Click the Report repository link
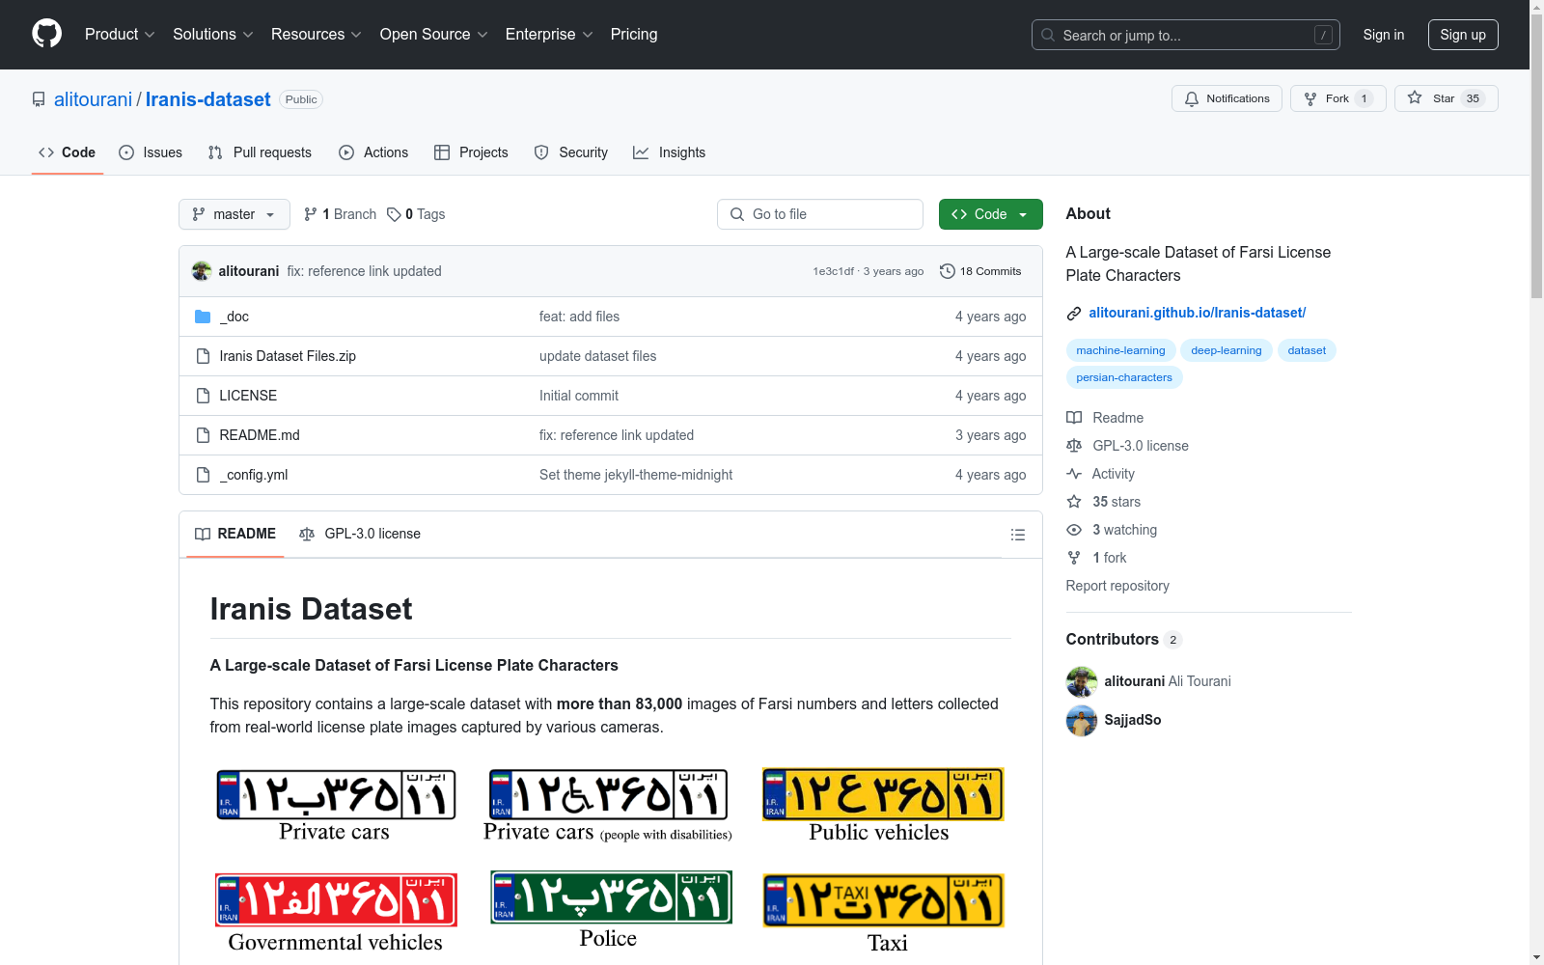This screenshot has width=1544, height=965. pyautogui.click(x=1117, y=586)
